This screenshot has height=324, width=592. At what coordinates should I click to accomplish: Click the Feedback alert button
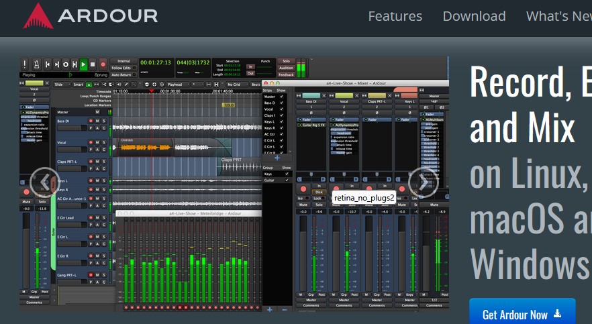tap(286, 74)
